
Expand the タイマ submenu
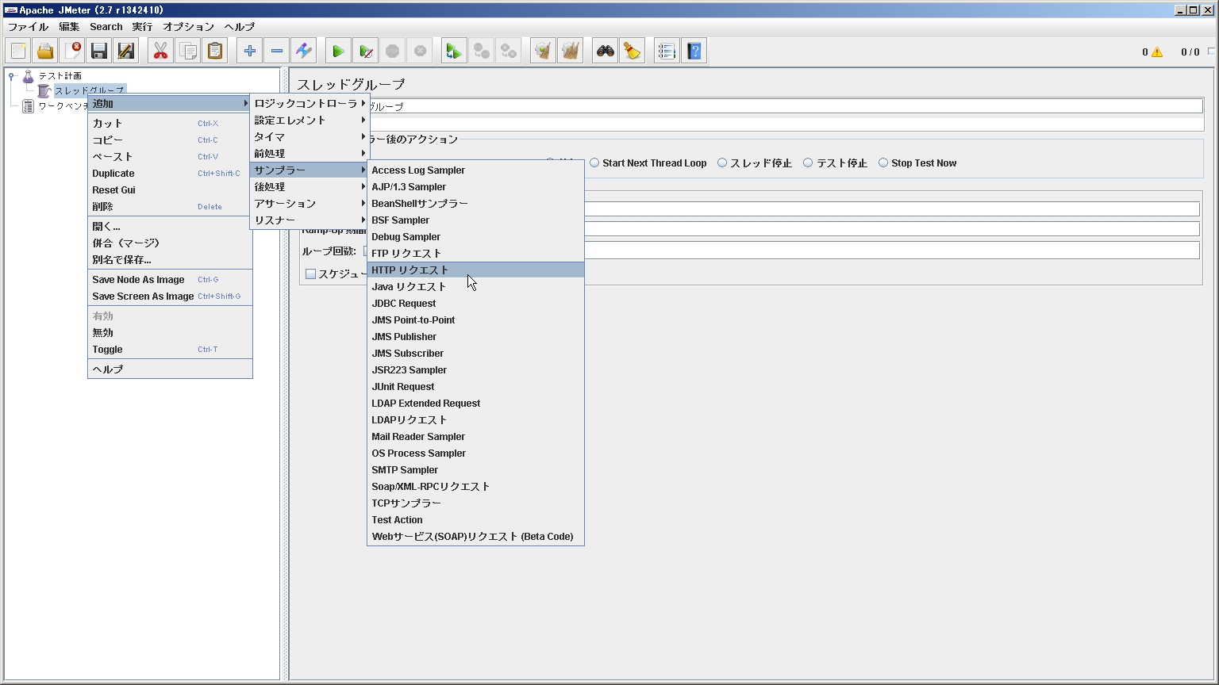coord(309,137)
